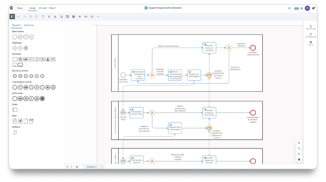Select the text annotation artifact
This screenshot has height=182, width=326.
point(15,132)
